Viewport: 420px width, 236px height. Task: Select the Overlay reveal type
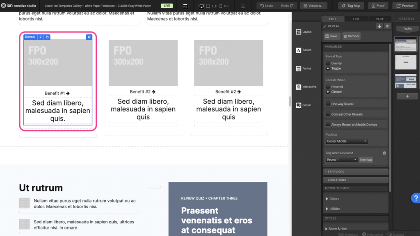click(x=328, y=64)
